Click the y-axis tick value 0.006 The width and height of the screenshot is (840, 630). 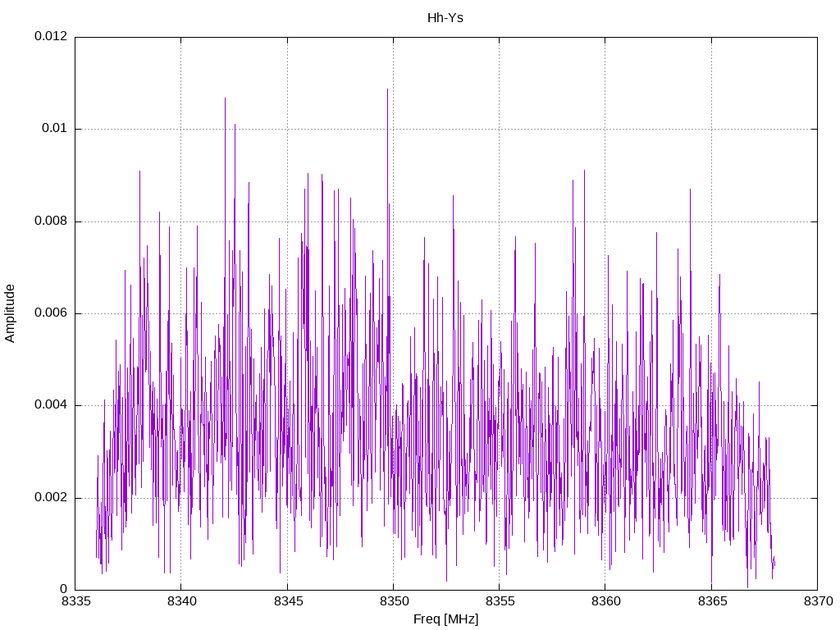click(51, 313)
